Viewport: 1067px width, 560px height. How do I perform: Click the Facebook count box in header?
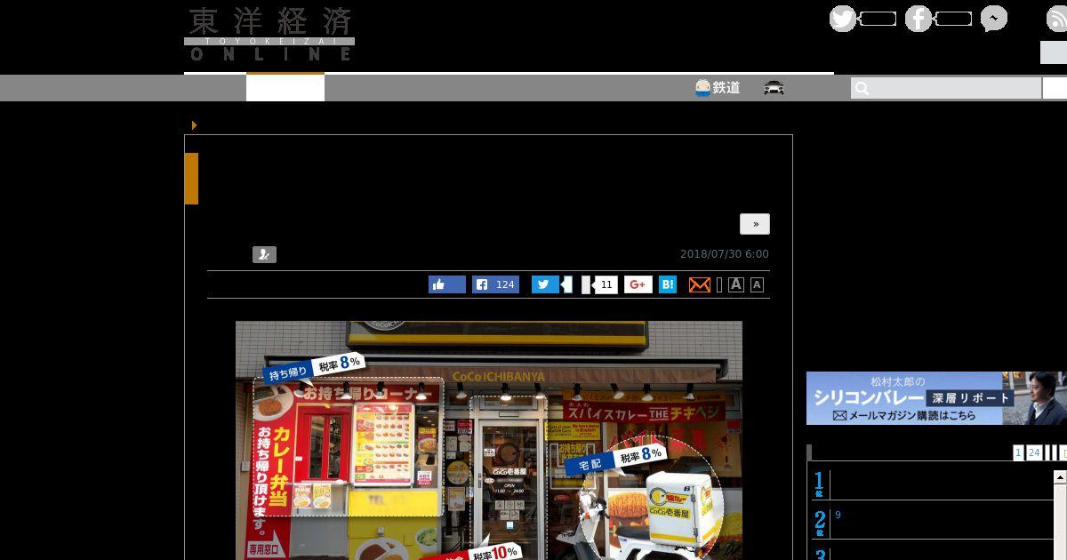pos(953,19)
